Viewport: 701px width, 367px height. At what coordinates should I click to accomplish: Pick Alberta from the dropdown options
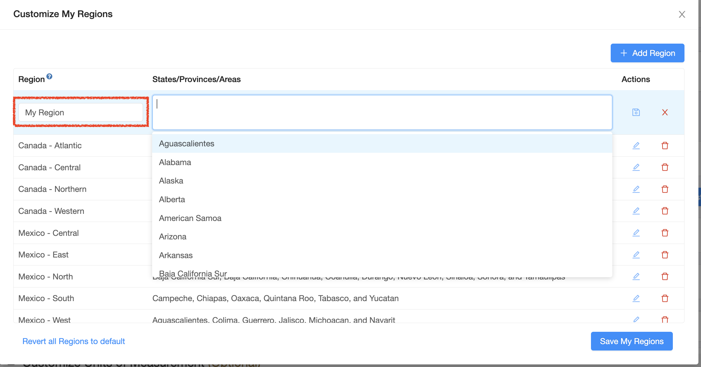172,200
